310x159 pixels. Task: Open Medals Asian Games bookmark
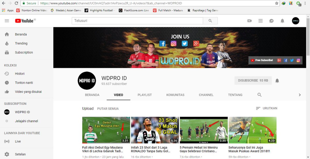pos(66,11)
